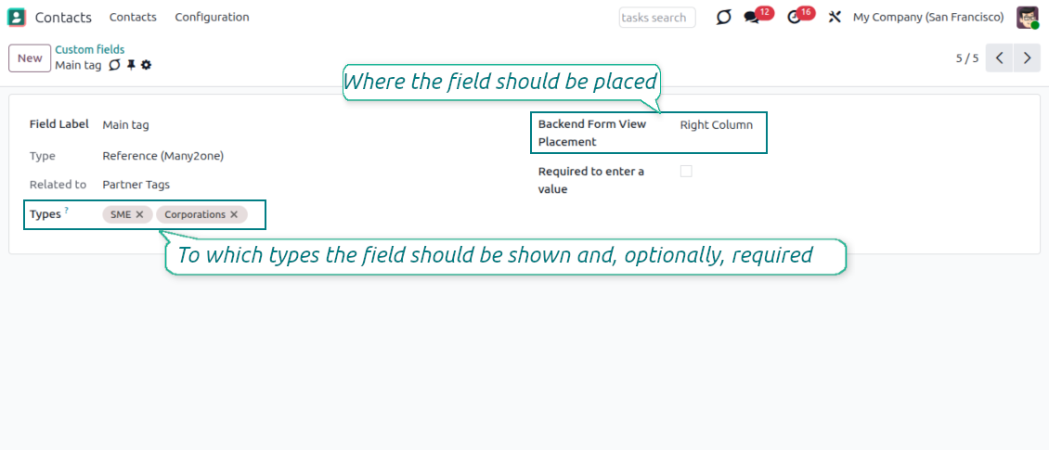Click the developer tools wrench icon
The height and width of the screenshot is (450, 1049).
coord(834,18)
